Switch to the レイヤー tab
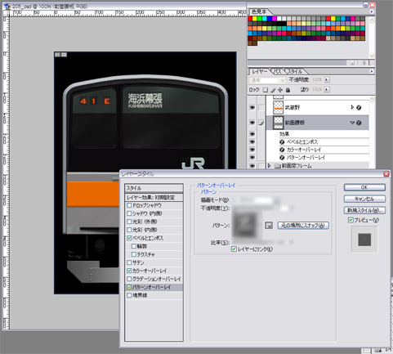Image resolution: width=393 pixels, height=354 pixels. click(x=260, y=71)
